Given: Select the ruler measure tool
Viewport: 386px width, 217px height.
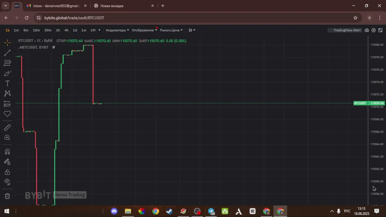Looking at the screenshot, I should click(x=8, y=128).
